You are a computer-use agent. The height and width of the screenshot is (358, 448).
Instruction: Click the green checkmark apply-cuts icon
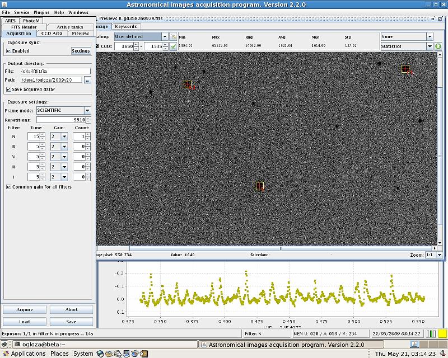tap(174, 46)
